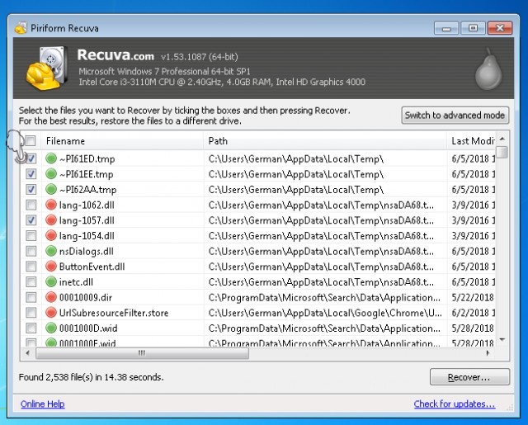The height and width of the screenshot is (425, 528).
Task: Click the Recuva hard-hat drive logo
Action: [46, 68]
